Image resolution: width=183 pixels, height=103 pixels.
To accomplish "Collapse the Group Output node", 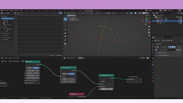I will click(129, 77).
